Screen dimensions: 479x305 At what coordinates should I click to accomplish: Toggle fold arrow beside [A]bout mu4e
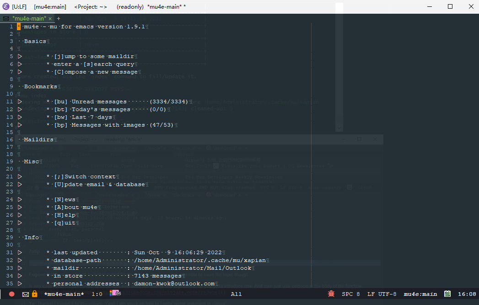click(20, 207)
